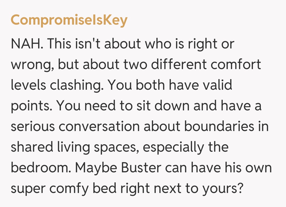
Task: Click the phrase "serious conversation"
Action: coord(75,127)
